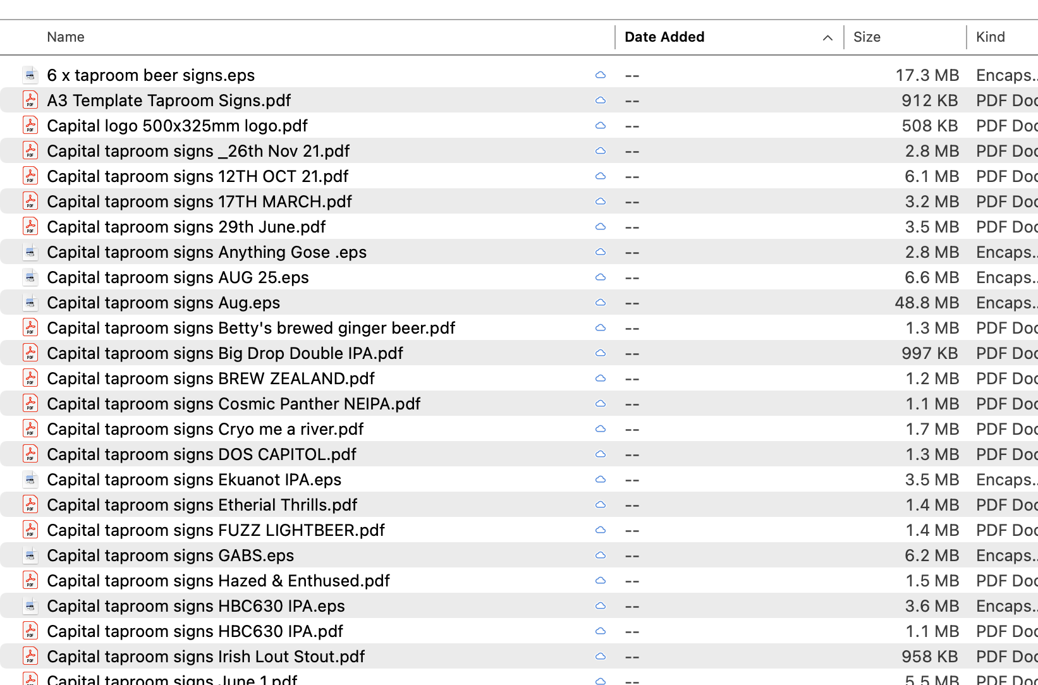Select 'Capital taproom signs DOS CAPITOL.pdf'
The width and height of the screenshot is (1038, 685).
(x=202, y=454)
